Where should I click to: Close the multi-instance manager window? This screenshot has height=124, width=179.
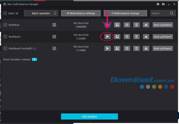click(x=174, y=4)
